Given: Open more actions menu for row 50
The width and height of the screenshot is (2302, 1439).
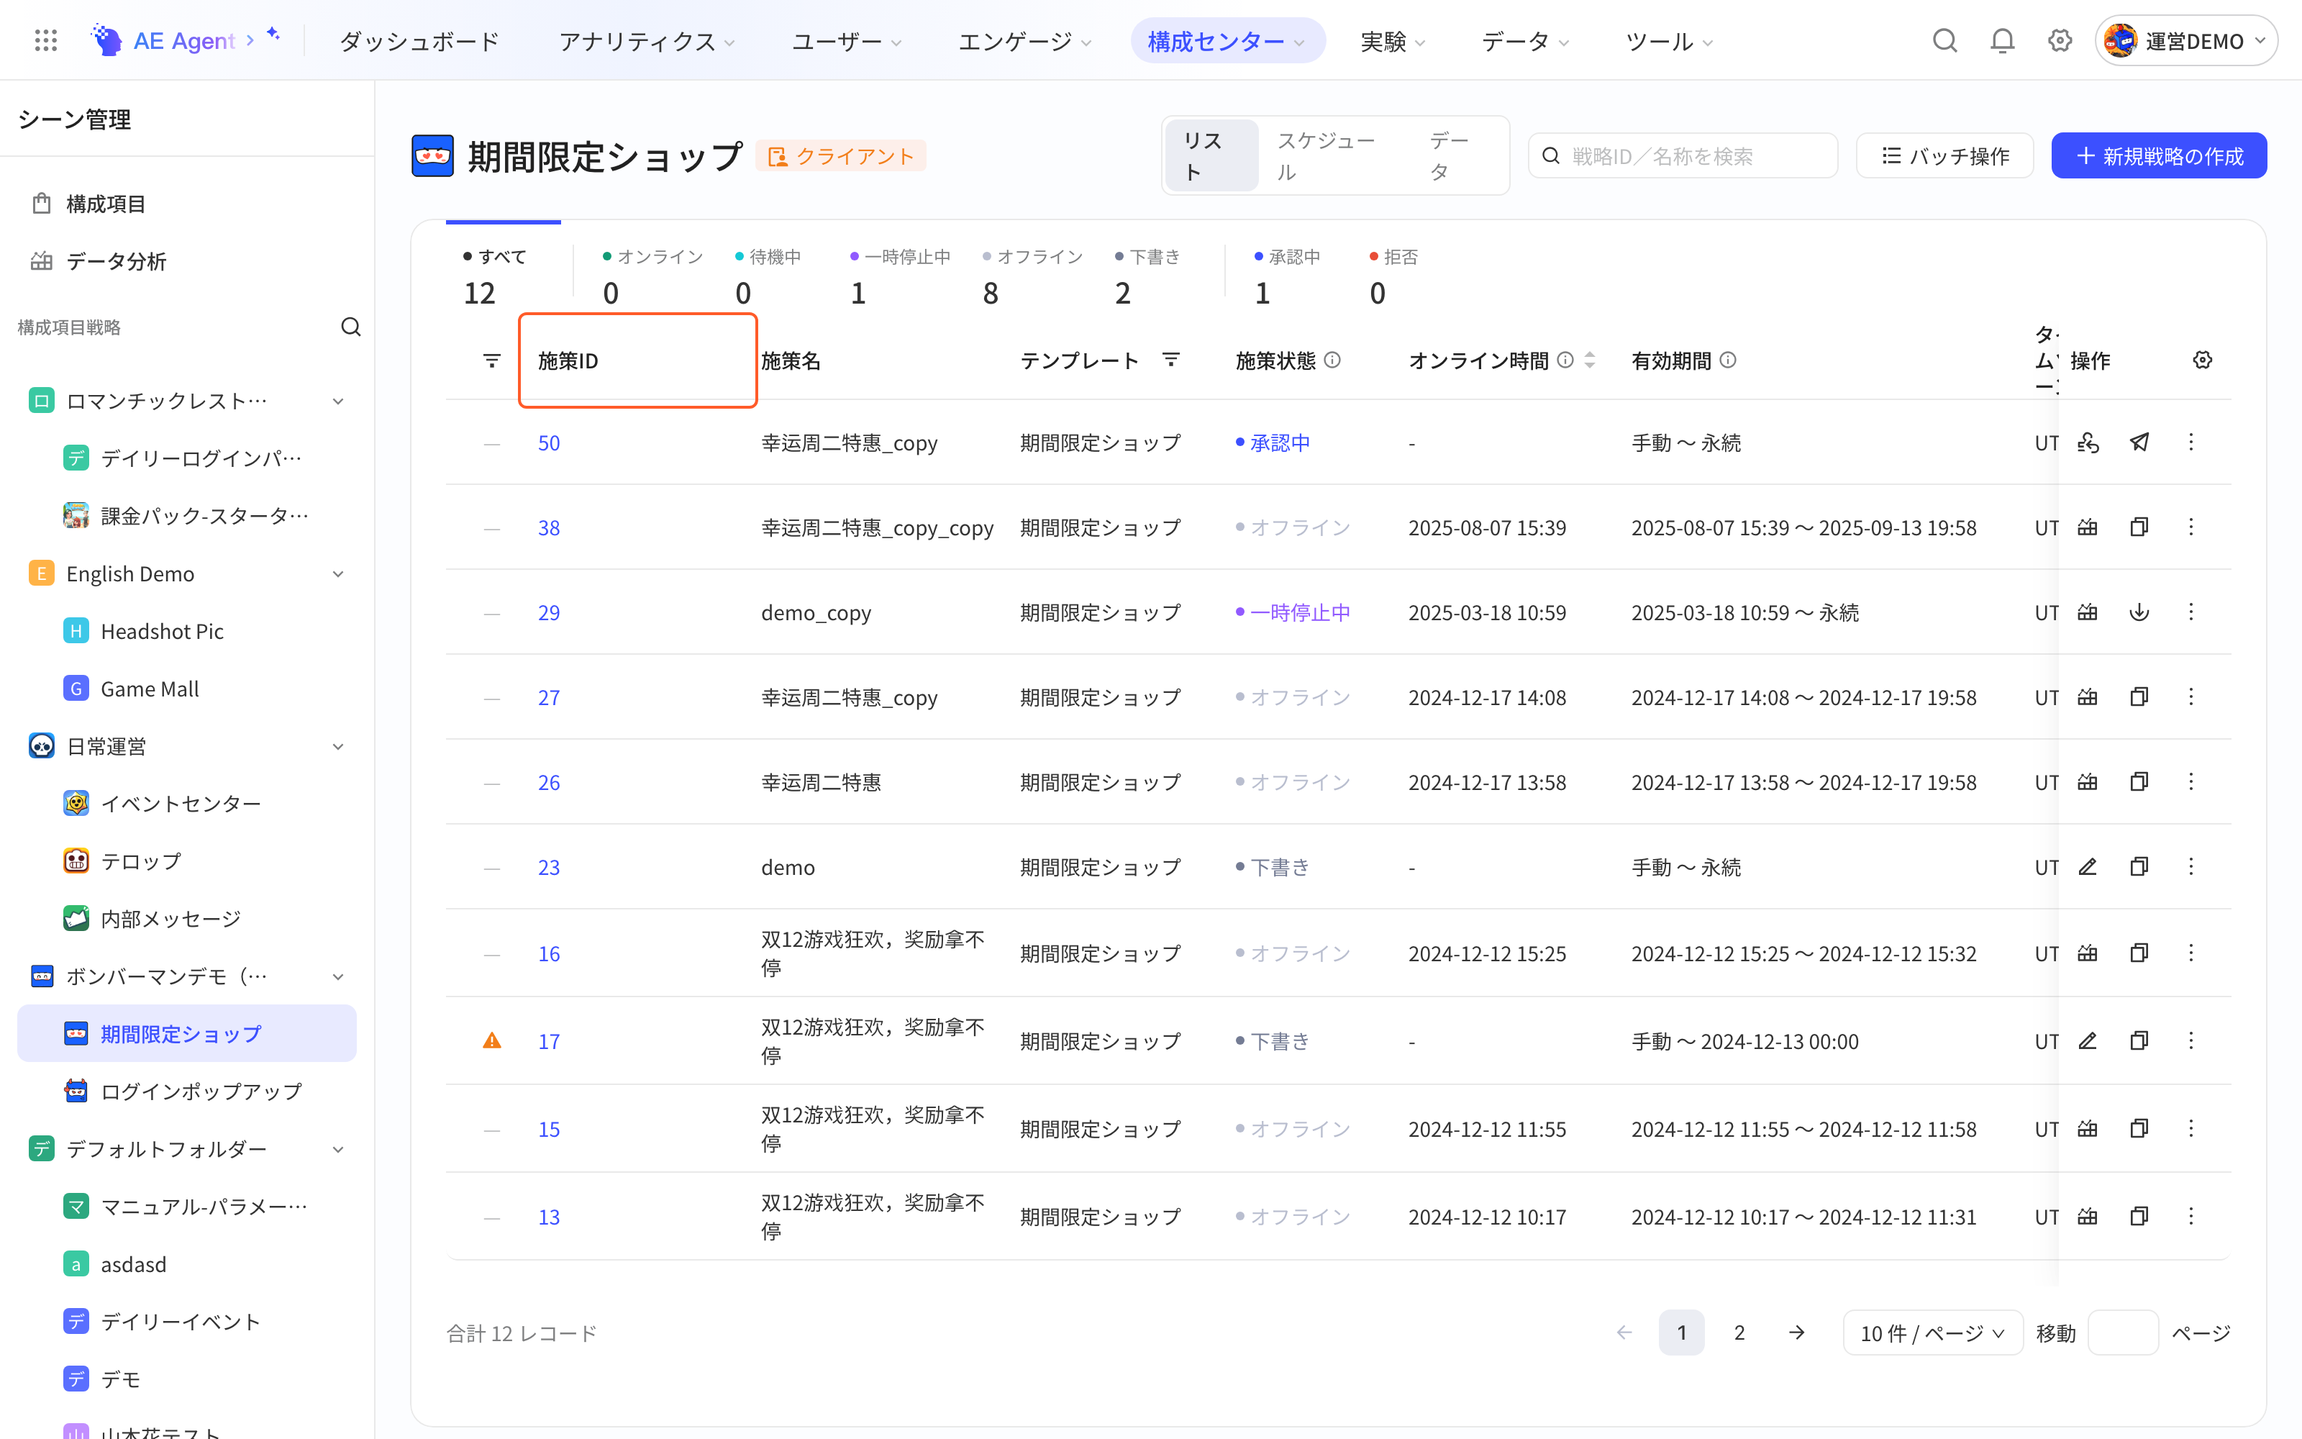Looking at the screenshot, I should point(2190,442).
